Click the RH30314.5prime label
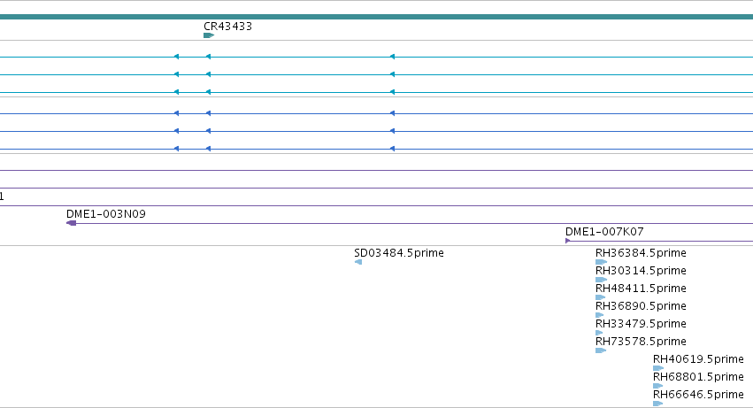 click(x=641, y=271)
